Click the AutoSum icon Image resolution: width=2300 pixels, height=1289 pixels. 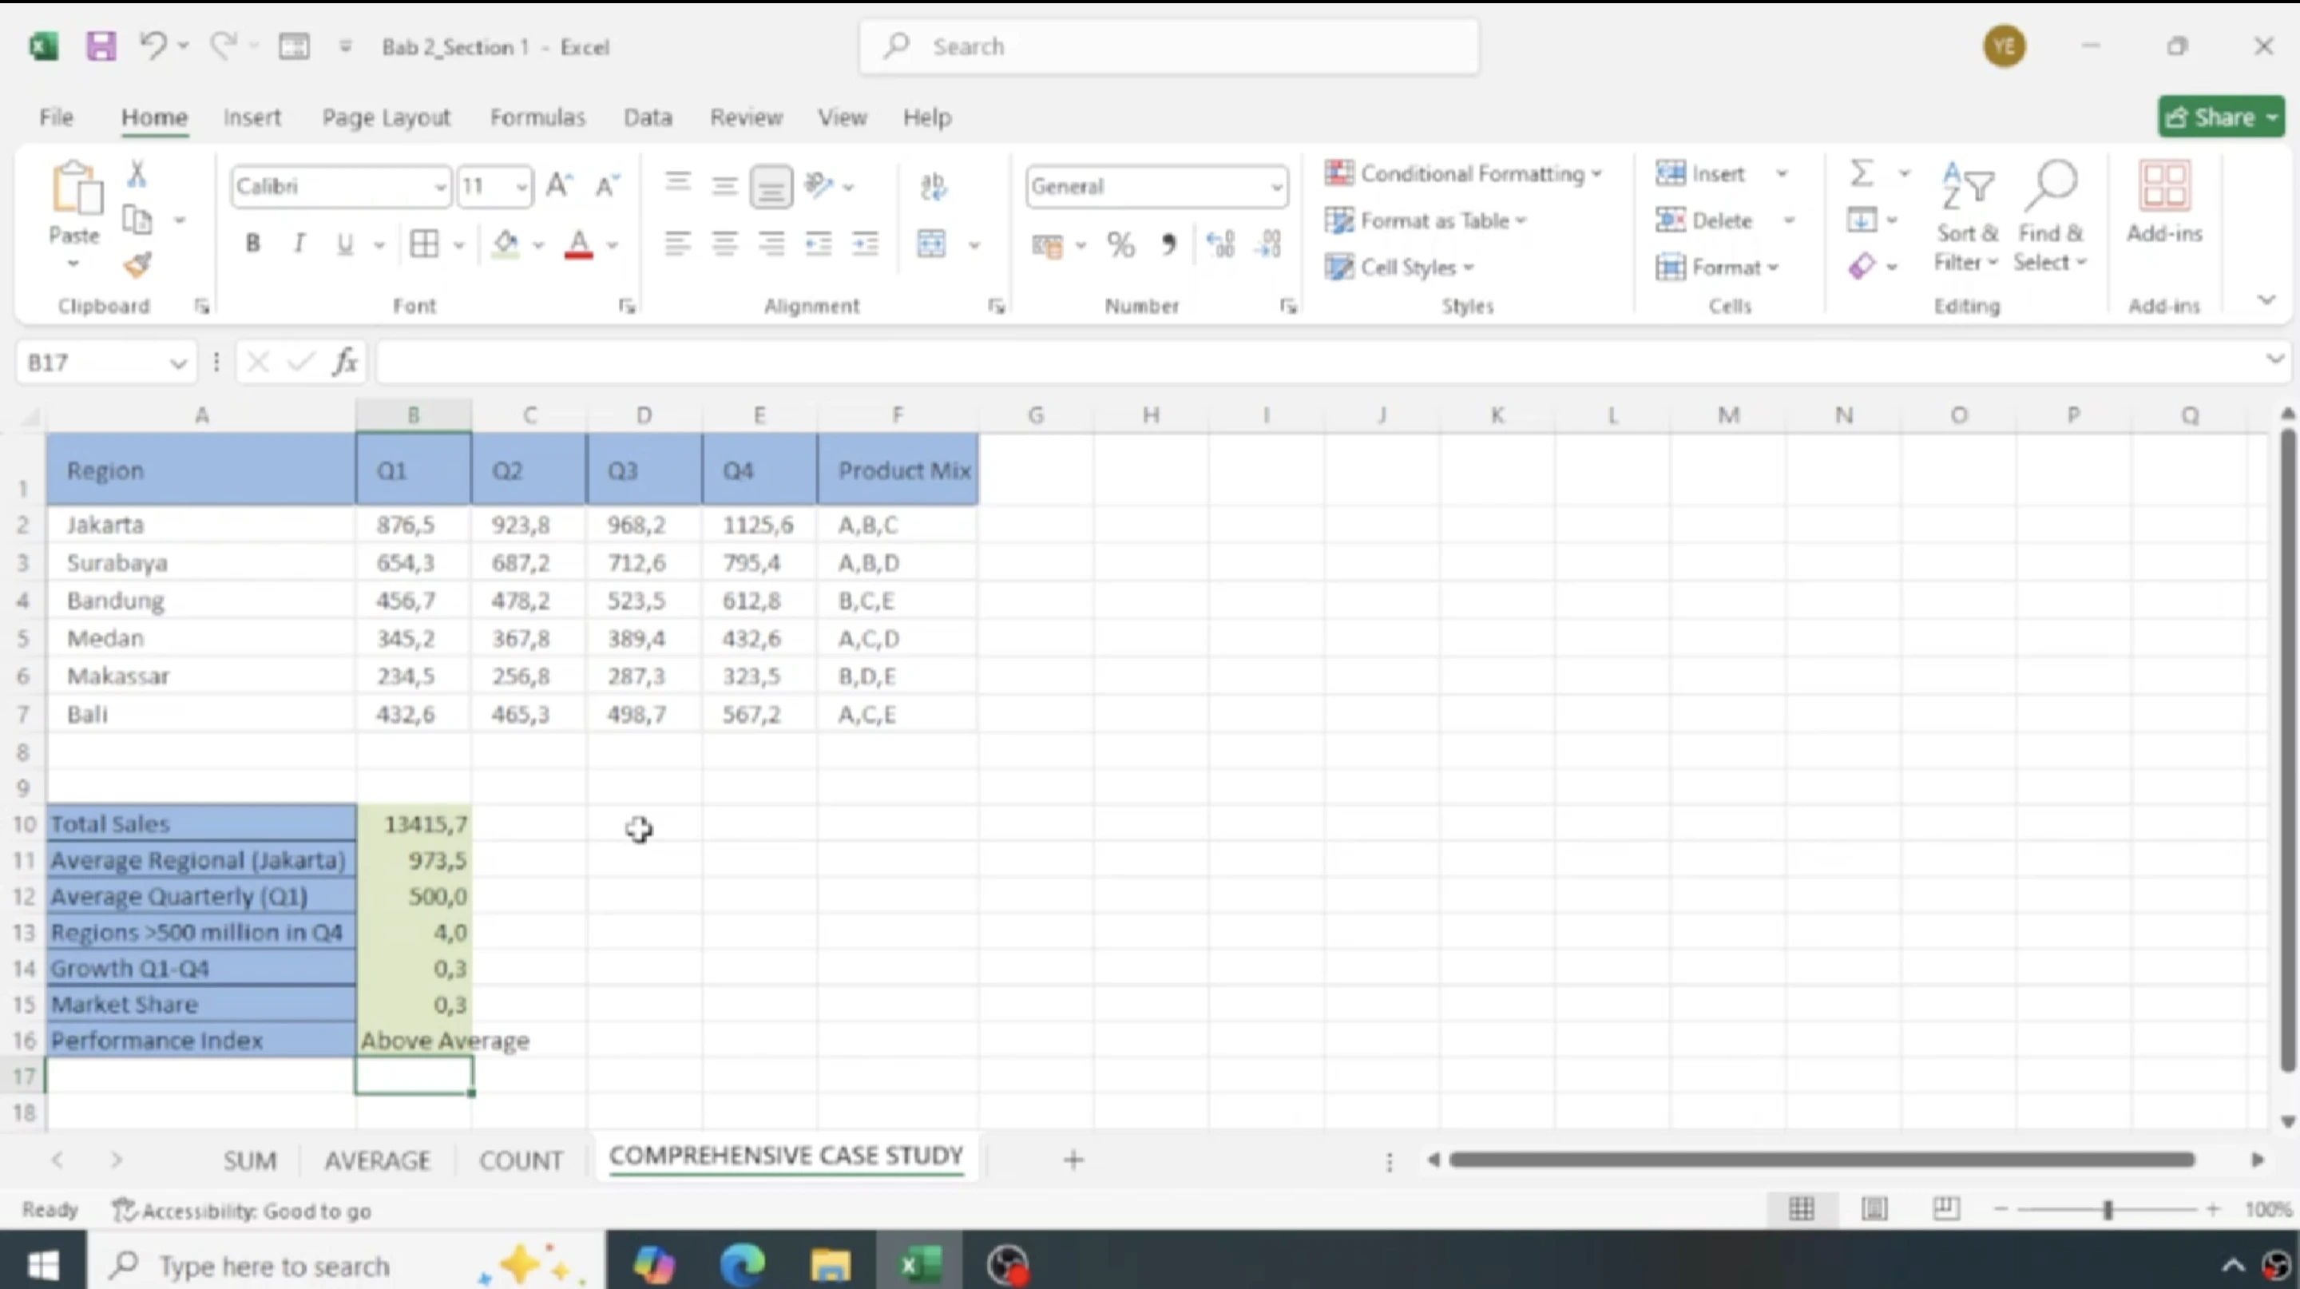pyautogui.click(x=1861, y=173)
